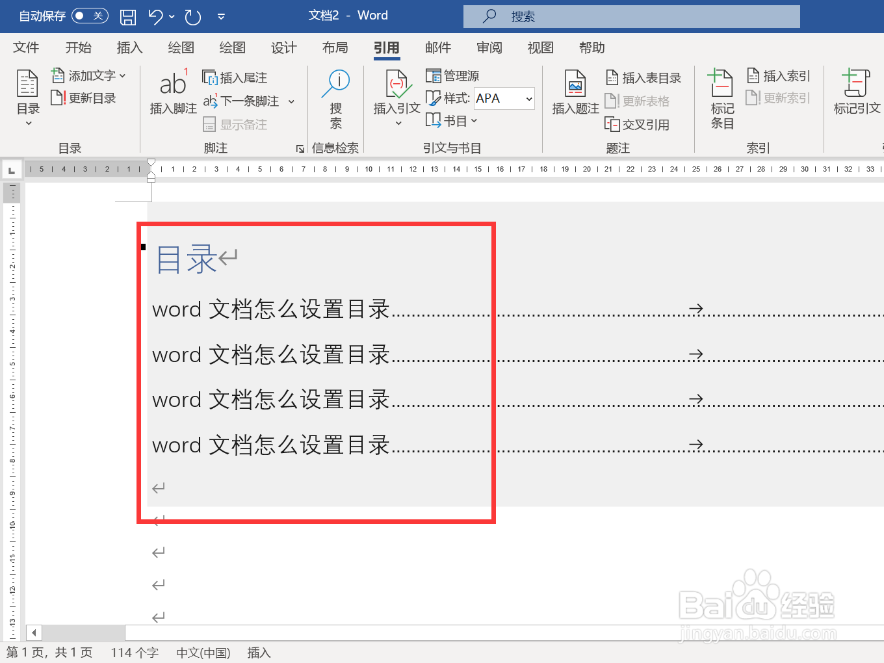Open the 视图 ribbon tab
This screenshot has height=663, width=884.
[540, 47]
